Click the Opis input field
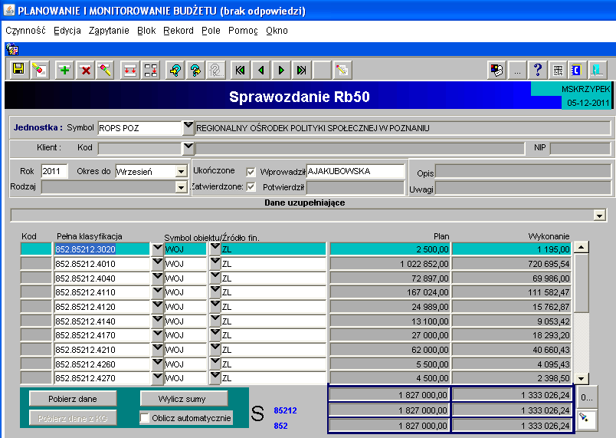The width and height of the screenshot is (616, 438). [x=523, y=172]
